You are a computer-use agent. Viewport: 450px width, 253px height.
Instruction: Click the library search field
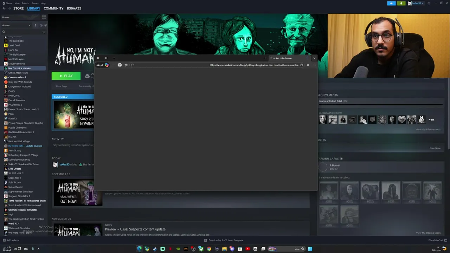click(x=21, y=32)
